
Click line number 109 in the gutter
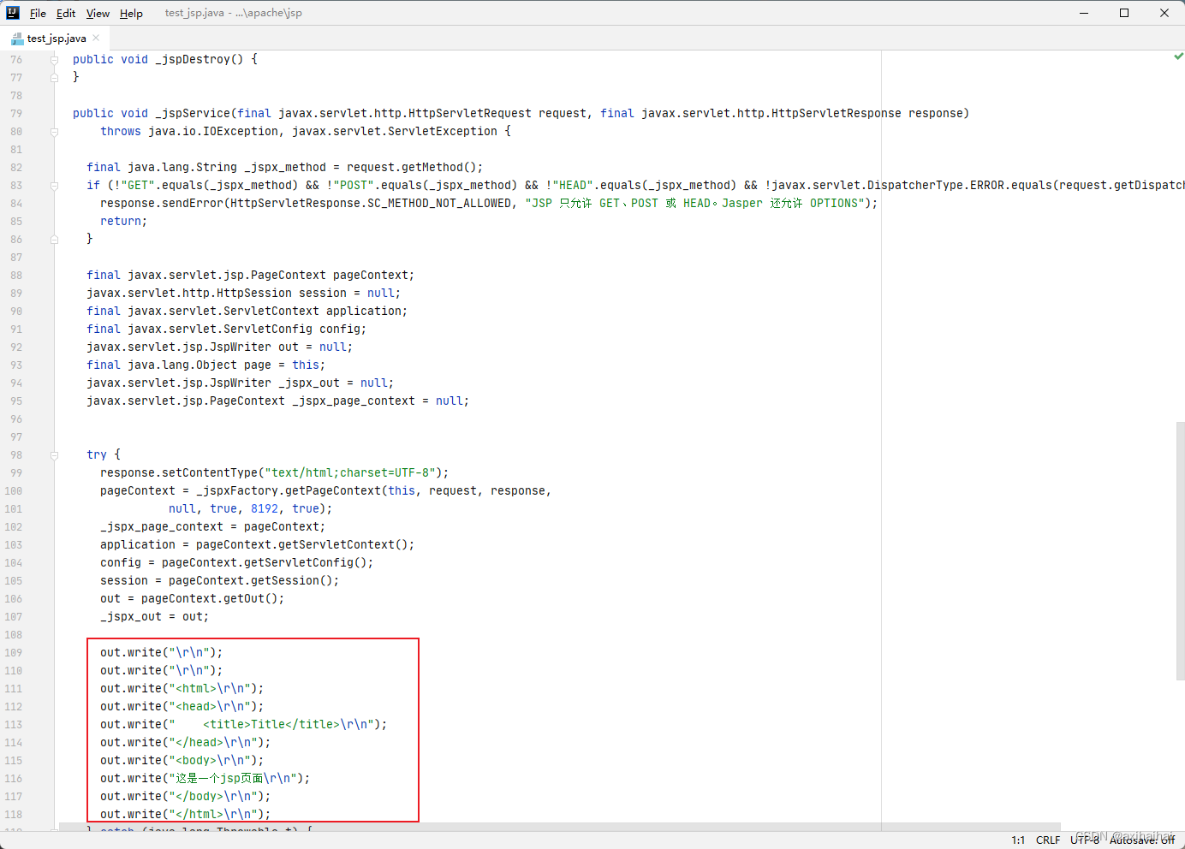(x=14, y=652)
